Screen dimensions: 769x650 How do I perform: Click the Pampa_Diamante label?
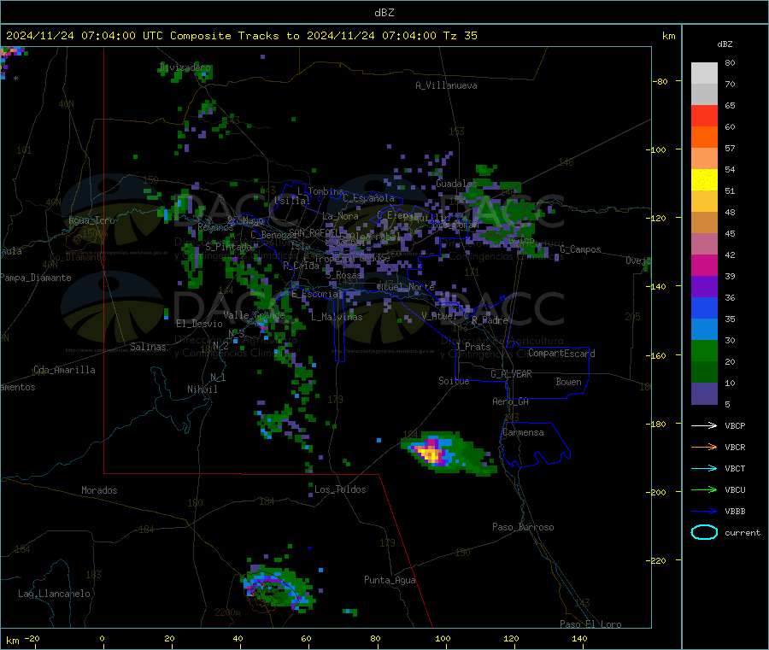36,278
